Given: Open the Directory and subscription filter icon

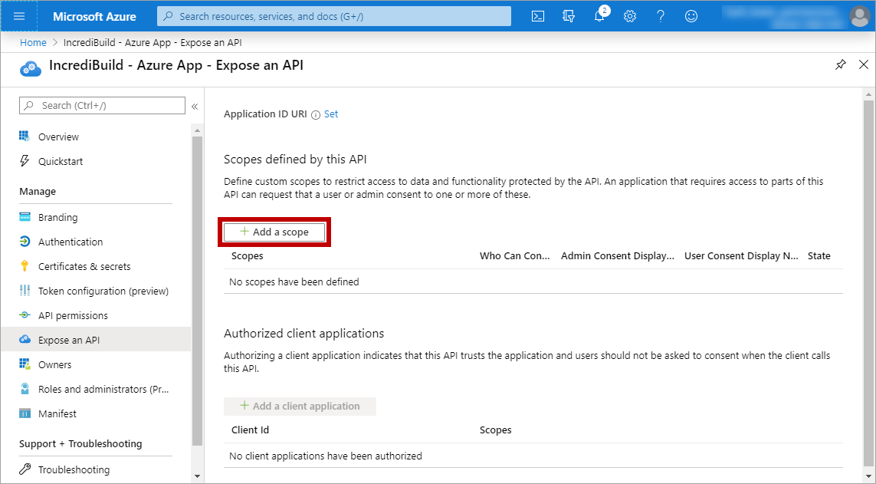Looking at the screenshot, I should [569, 16].
